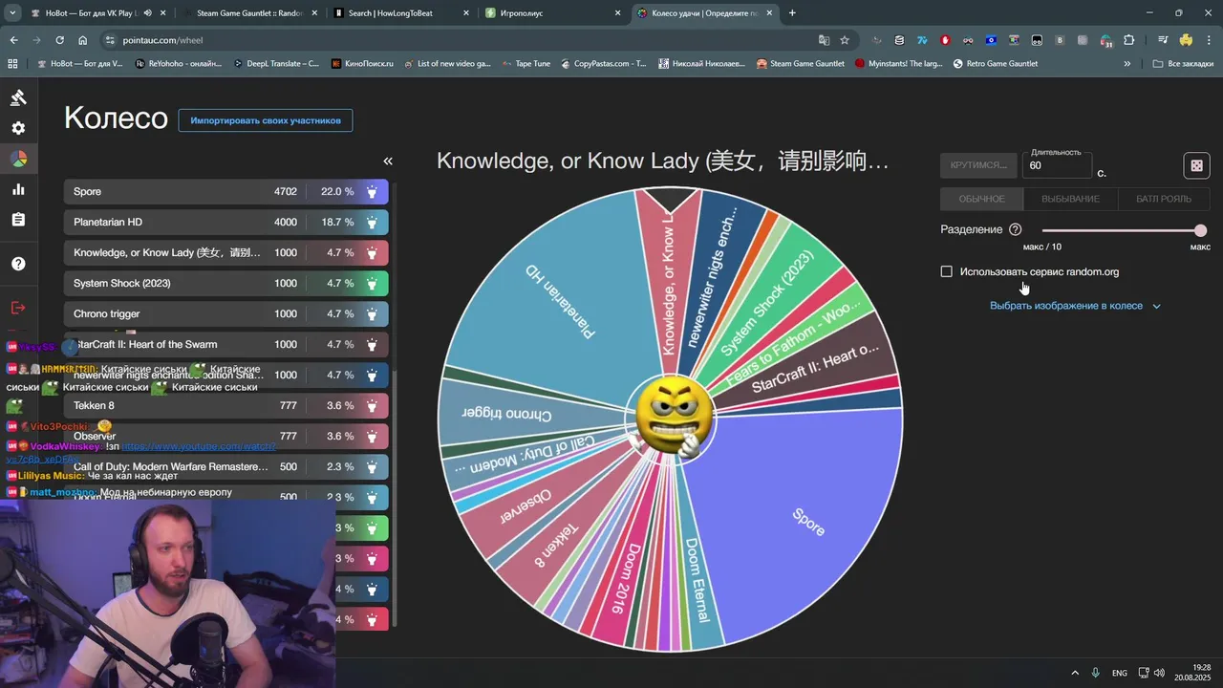Screen dimensions: 1223x688
Task: Click highlight flashlight icon for Spore row
Action: click(x=372, y=191)
